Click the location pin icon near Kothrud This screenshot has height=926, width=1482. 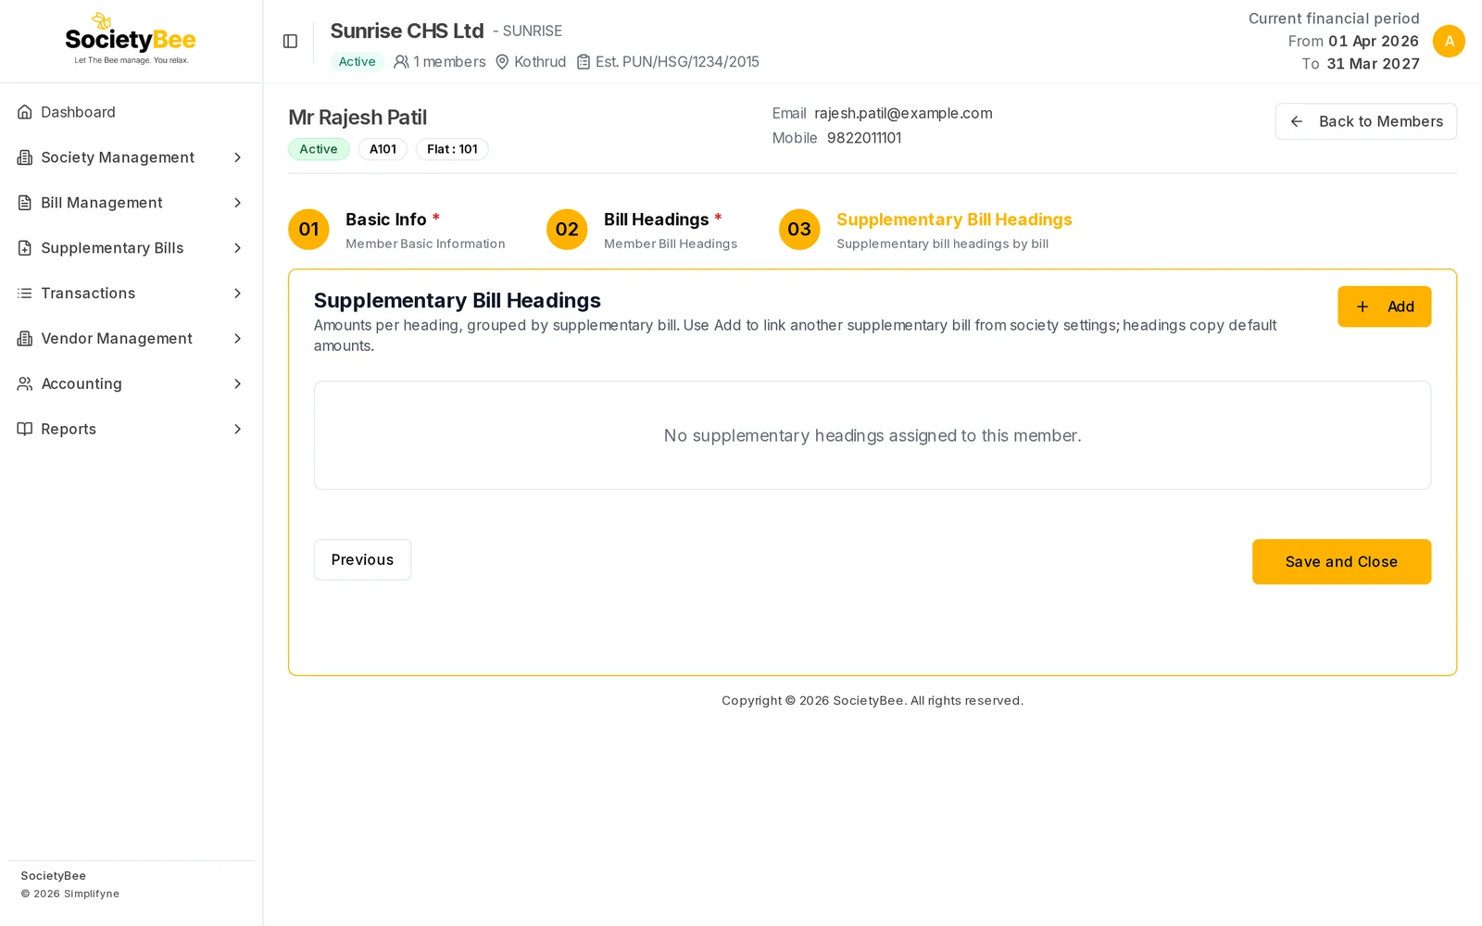pos(502,62)
